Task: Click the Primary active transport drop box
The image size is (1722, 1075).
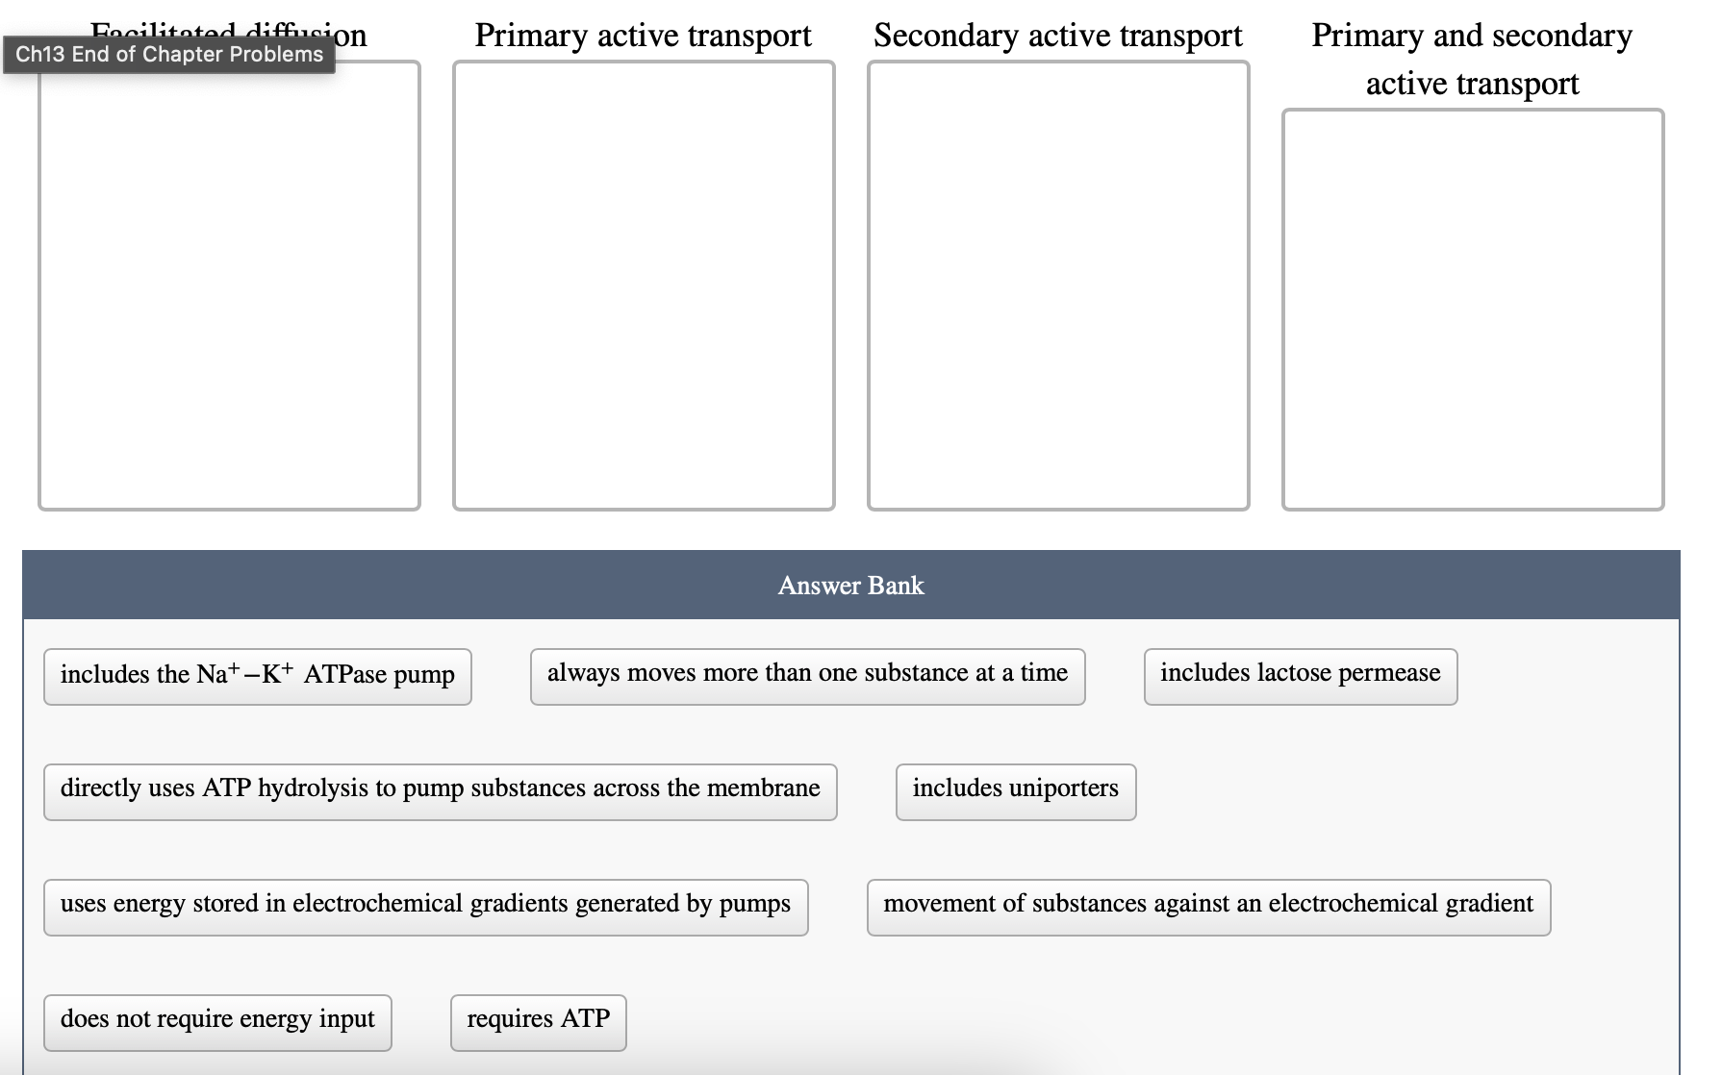Action: (643, 285)
